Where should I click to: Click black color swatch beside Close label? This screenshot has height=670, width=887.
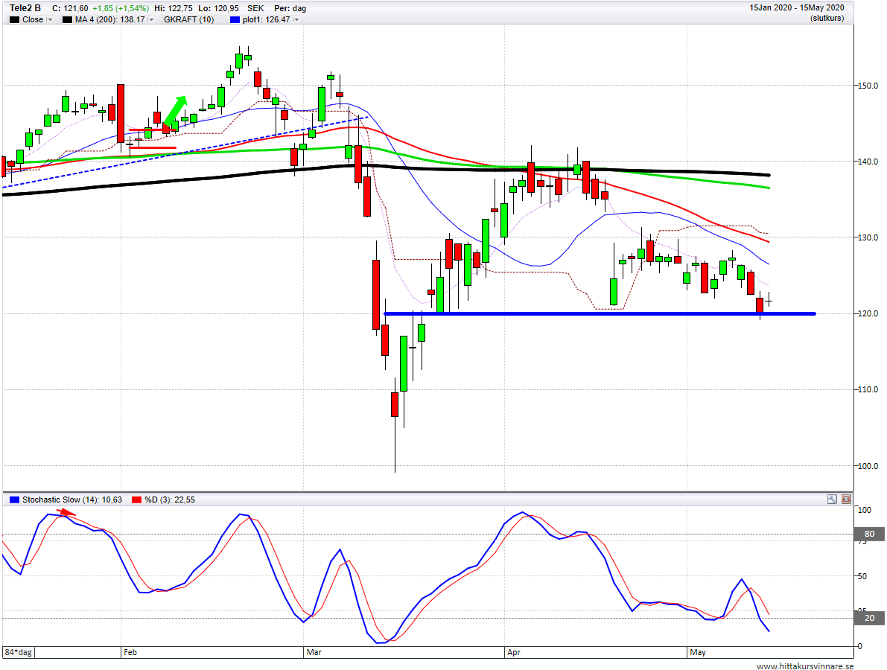[x=15, y=20]
